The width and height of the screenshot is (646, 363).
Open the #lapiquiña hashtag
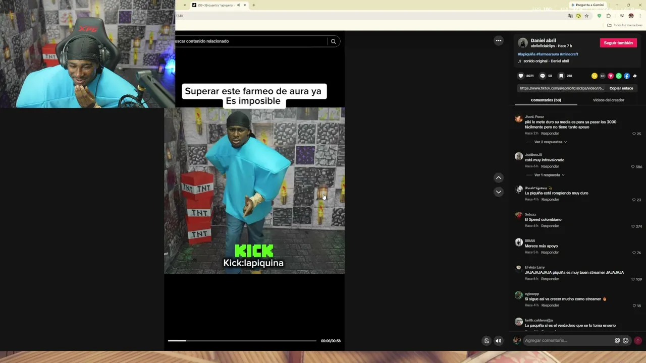click(x=526, y=54)
